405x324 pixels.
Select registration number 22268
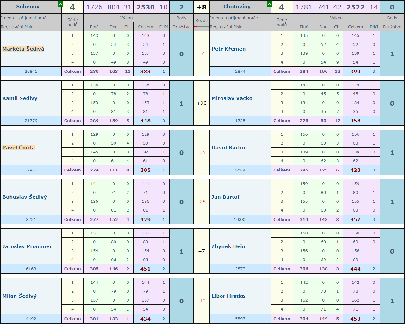coord(240,170)
